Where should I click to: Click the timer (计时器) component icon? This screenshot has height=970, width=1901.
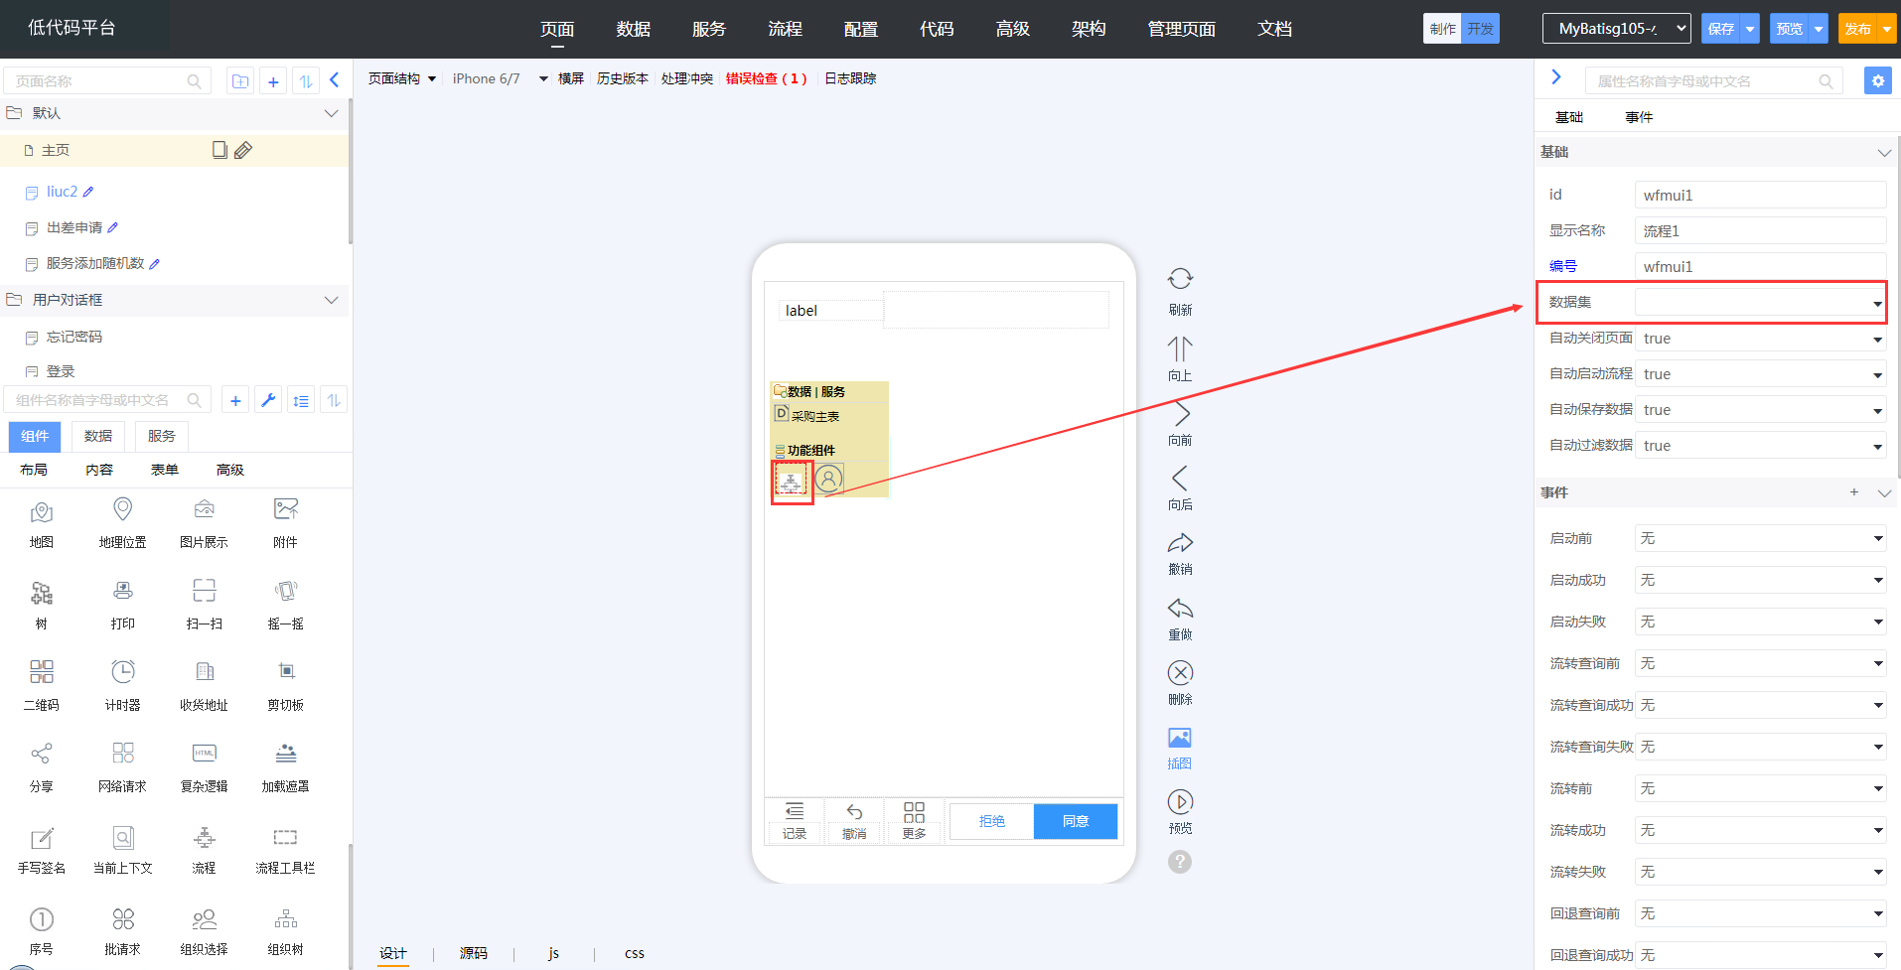point(123,672)
